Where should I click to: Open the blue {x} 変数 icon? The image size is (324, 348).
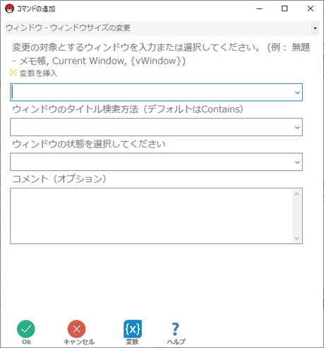[x=133, y=329]
